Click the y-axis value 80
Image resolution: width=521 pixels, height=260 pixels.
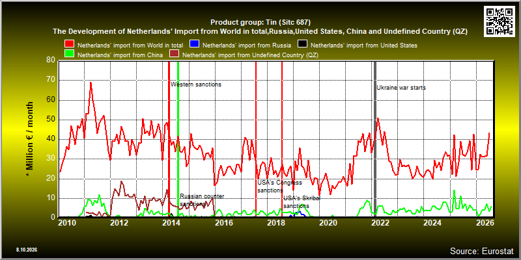51,60
